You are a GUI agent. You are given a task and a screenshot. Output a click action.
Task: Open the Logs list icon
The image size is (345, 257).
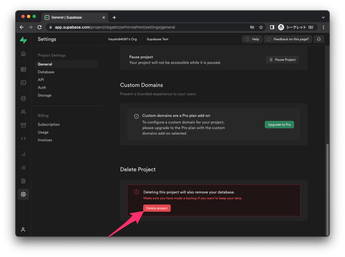click(23, 168)
